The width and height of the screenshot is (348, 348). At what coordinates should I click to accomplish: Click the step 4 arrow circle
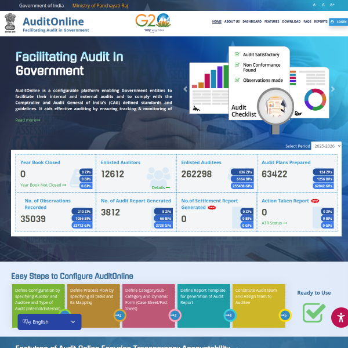[x=230, y=315]
